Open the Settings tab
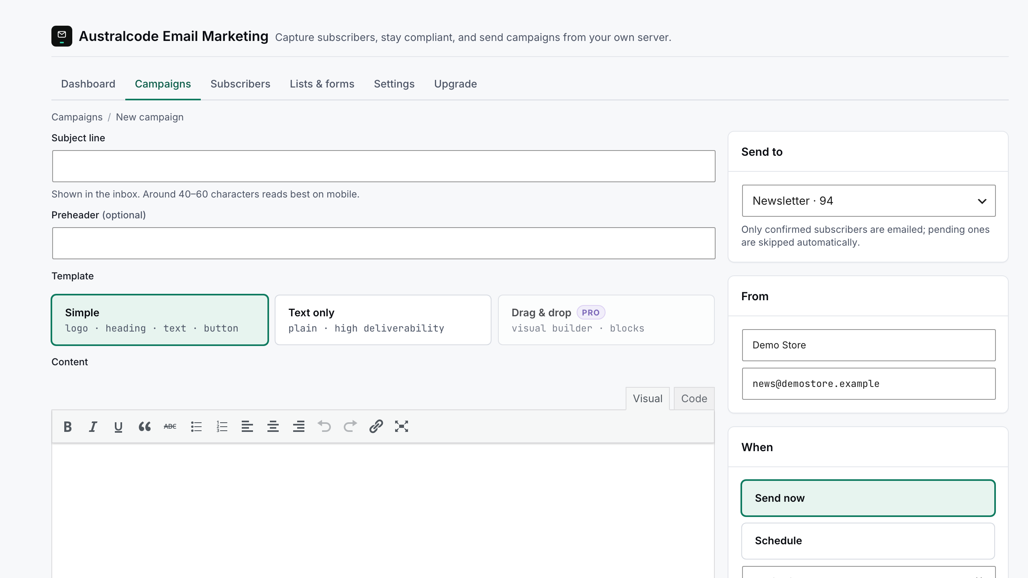This screenshot has width=1028, height=578. (394, 84)
